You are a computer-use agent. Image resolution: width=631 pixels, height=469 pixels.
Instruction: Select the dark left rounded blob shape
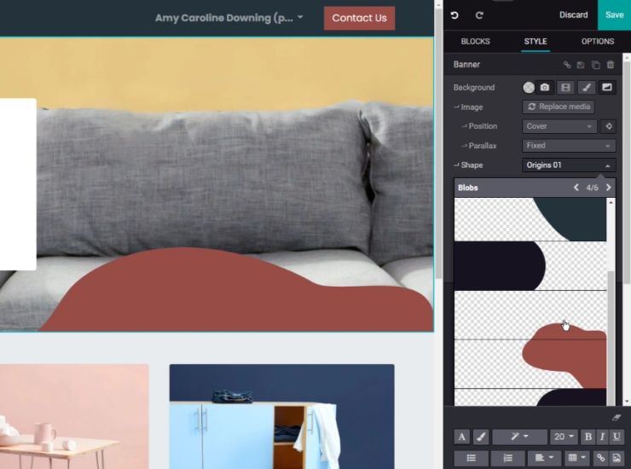click(x=530, y=266)
